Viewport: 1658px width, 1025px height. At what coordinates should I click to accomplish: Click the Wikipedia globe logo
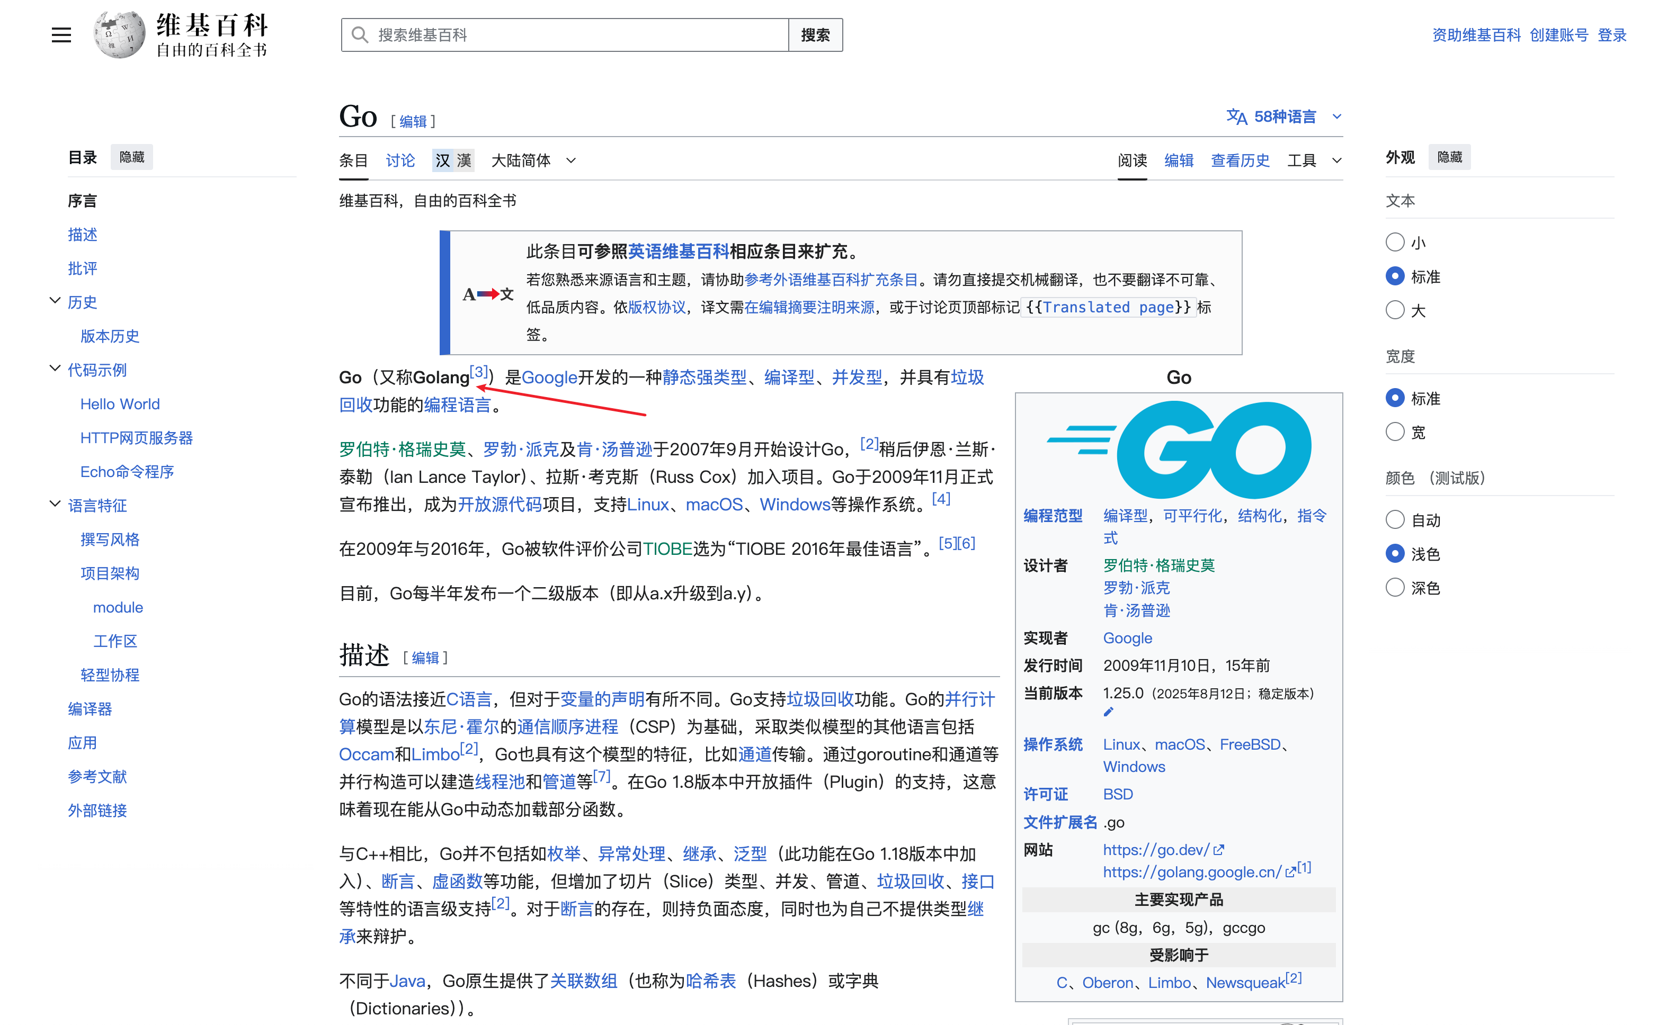click(119, 34)
